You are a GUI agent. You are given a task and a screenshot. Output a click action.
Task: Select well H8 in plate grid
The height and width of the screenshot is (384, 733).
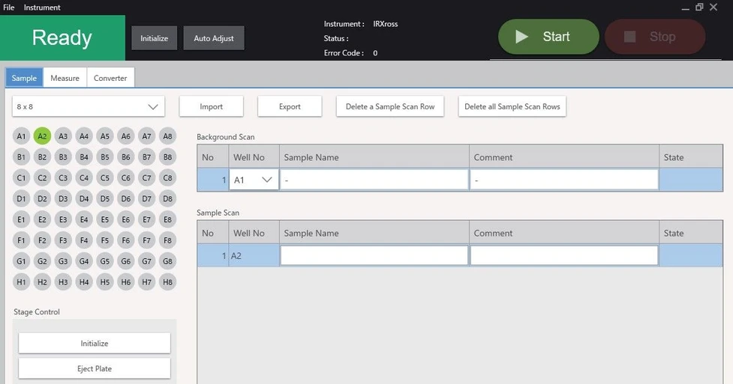(168, 282)
